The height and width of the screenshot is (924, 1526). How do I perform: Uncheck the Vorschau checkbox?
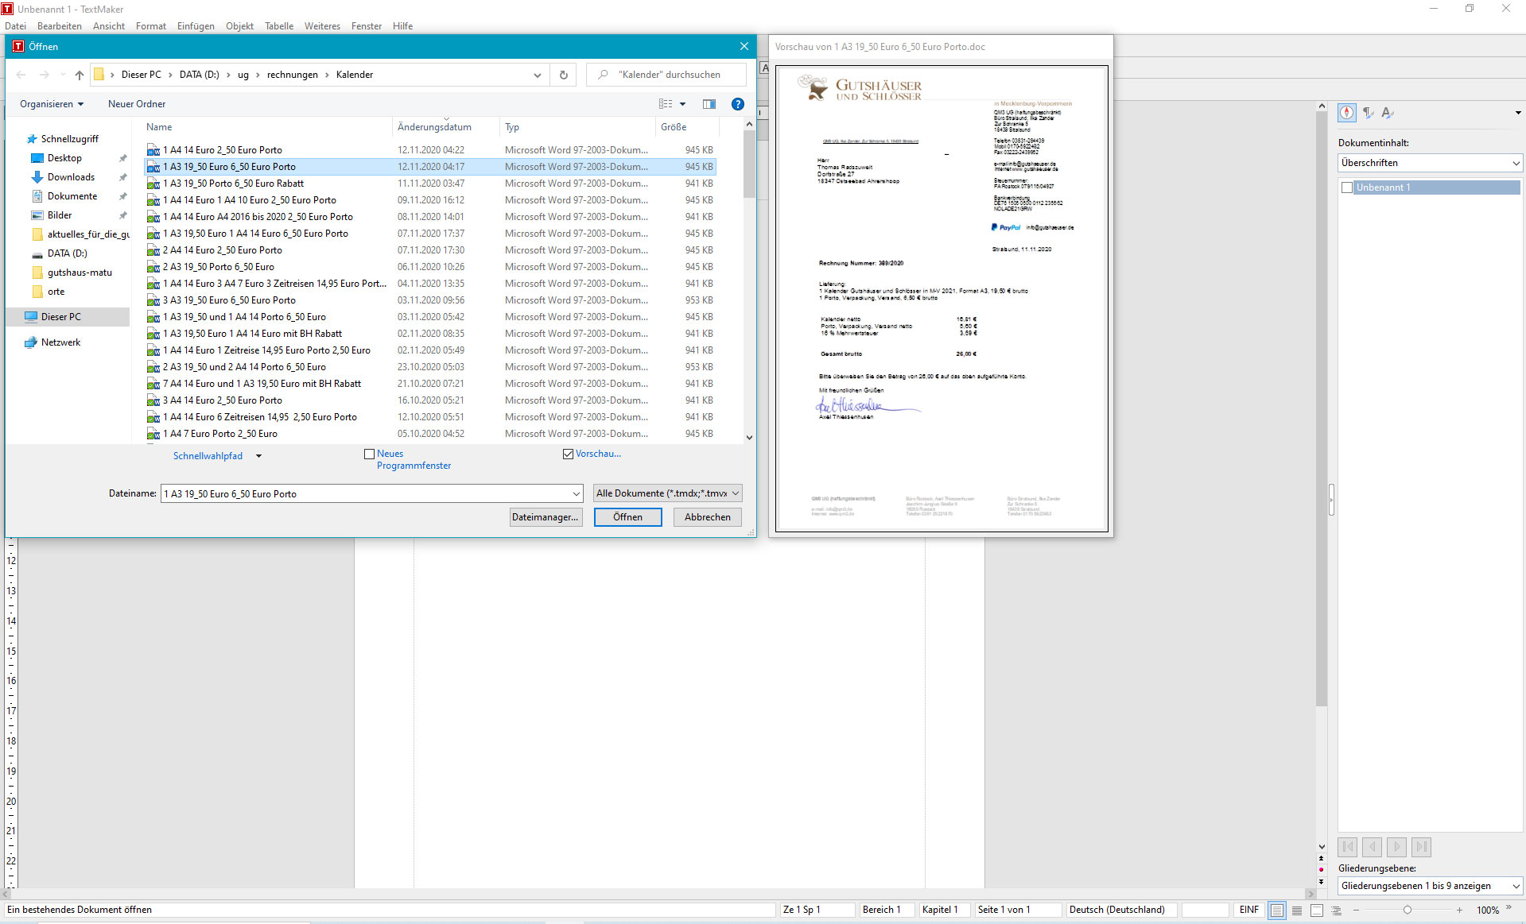(x=568, y=454)
